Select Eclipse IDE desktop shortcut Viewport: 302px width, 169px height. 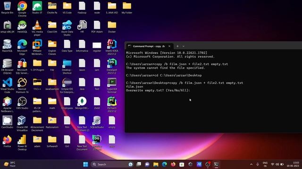[67, 85]
